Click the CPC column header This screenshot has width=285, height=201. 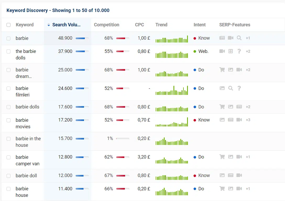coord(139,25)
